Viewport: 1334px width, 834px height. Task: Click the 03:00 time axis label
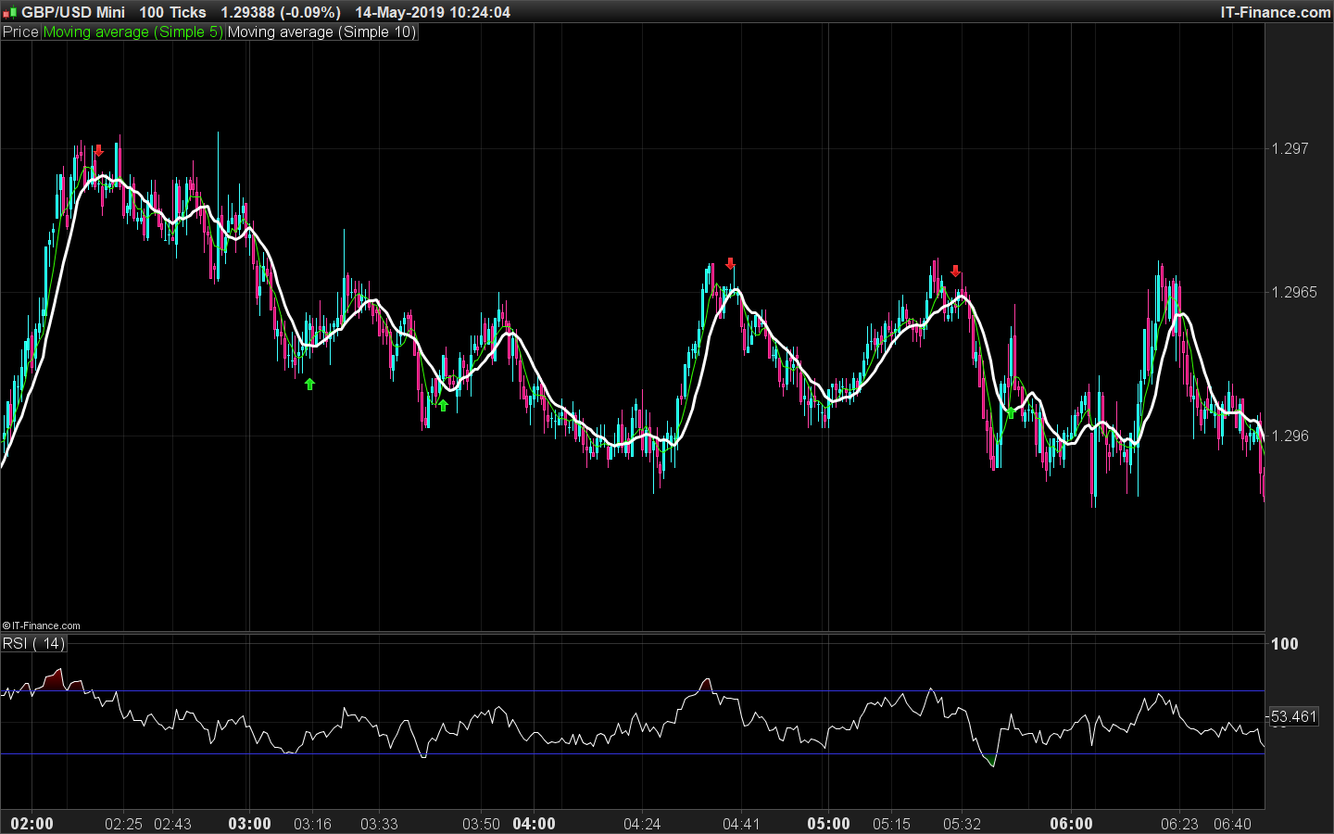pyautogui.click(x=250, y=824)
